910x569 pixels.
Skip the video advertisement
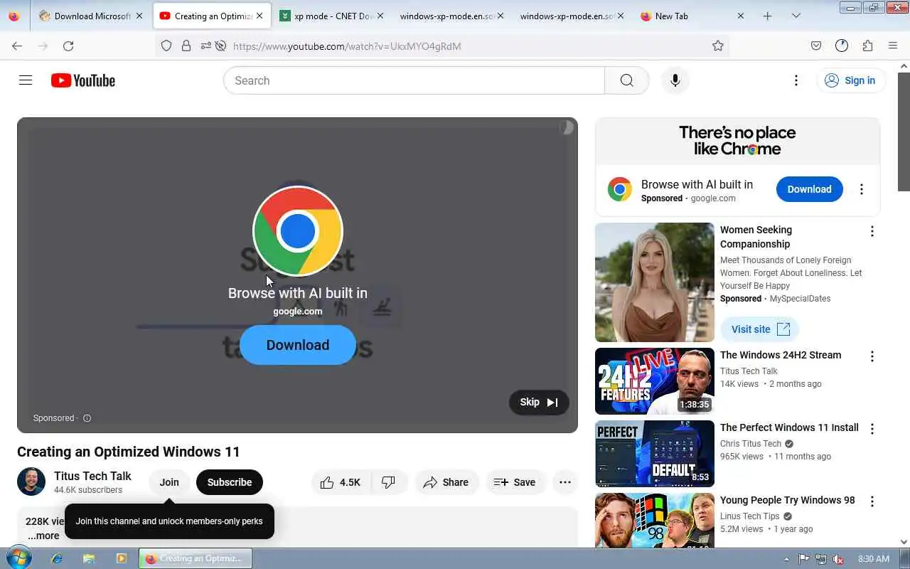click(x=539, y=403)
